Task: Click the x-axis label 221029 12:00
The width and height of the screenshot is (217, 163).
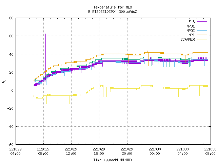Action: (x=71, y=151)
